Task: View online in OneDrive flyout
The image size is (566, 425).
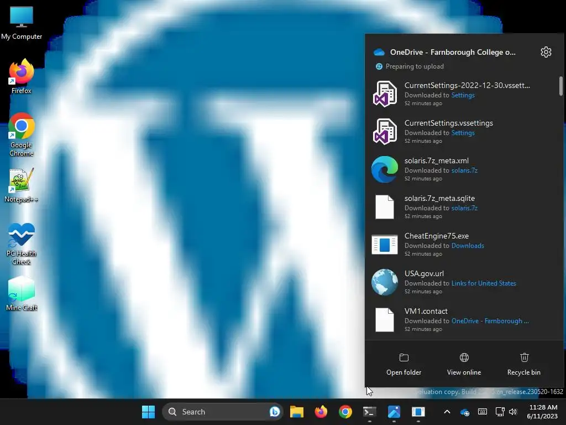Action: coord(464,364)
